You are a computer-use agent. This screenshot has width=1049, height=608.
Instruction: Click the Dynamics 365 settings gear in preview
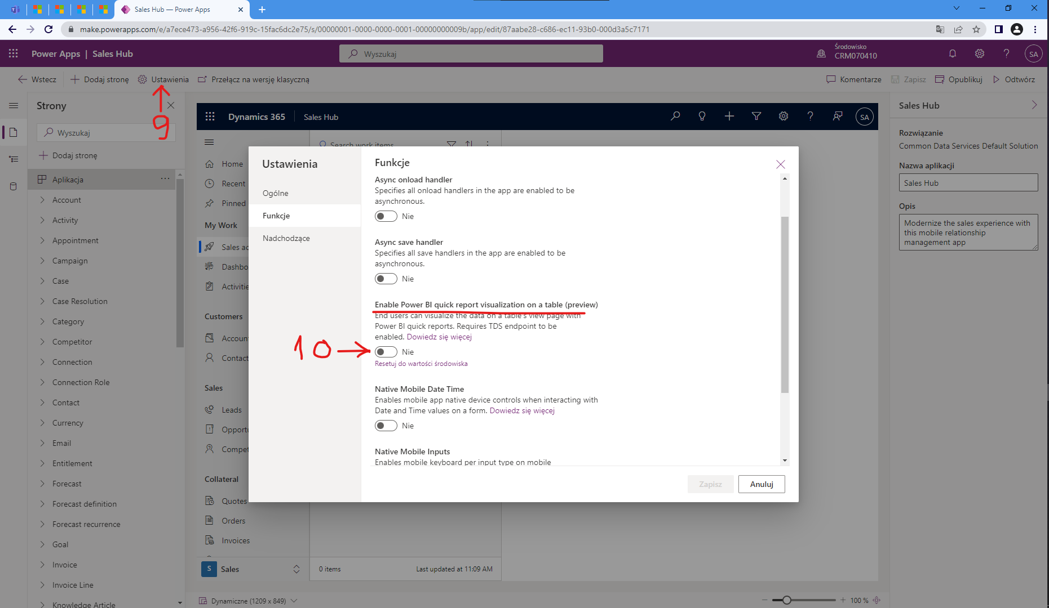(784, 116)
